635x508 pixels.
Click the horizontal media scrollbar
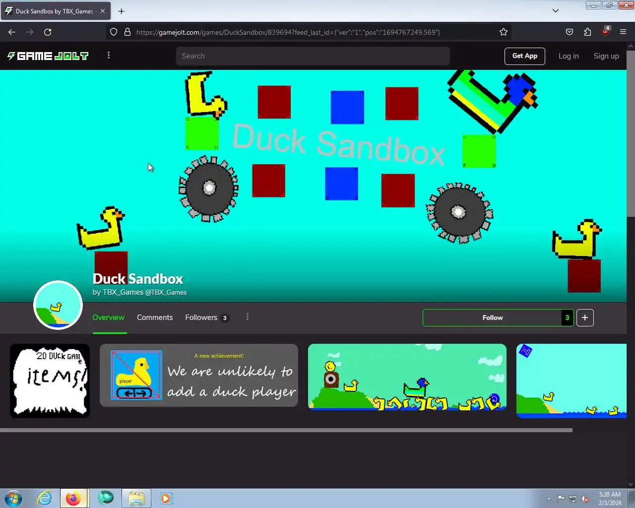[286, 430]
